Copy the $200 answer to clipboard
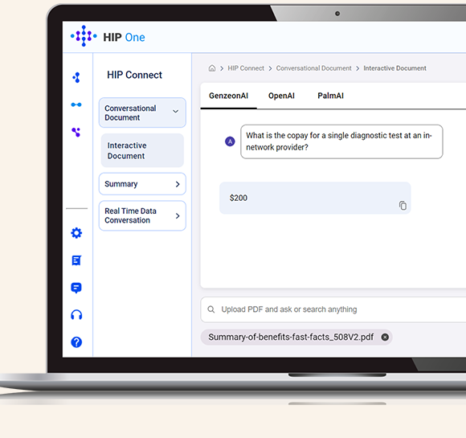This screenshot has height=438, width=466. pyautogui.click(x=403, y=206)
